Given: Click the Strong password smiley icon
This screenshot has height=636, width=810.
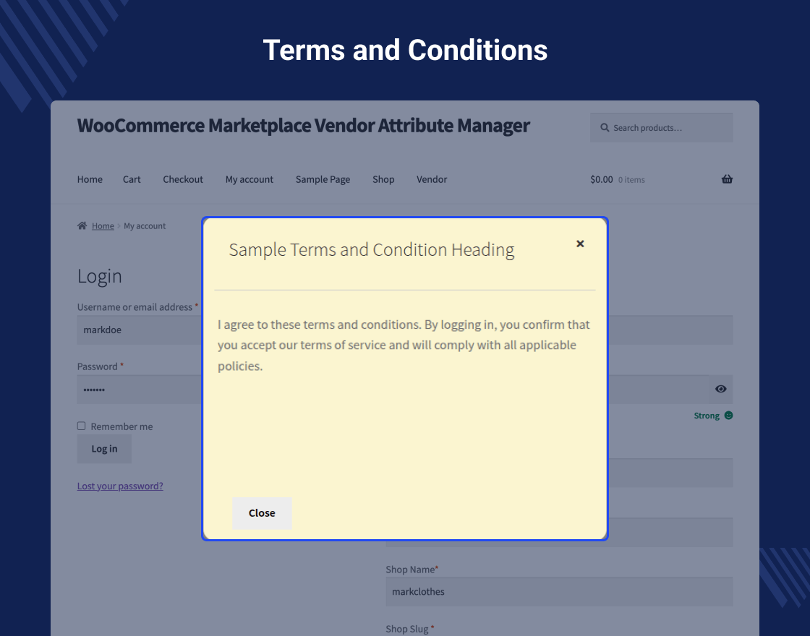Looking at the screenshot, I should (x=728, y=416).
